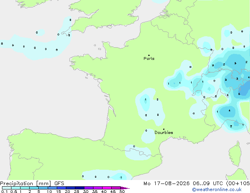This screenshot has width=250, height=193.
Task: Click the purple arrow at legend end
Action: coord(125,188)
